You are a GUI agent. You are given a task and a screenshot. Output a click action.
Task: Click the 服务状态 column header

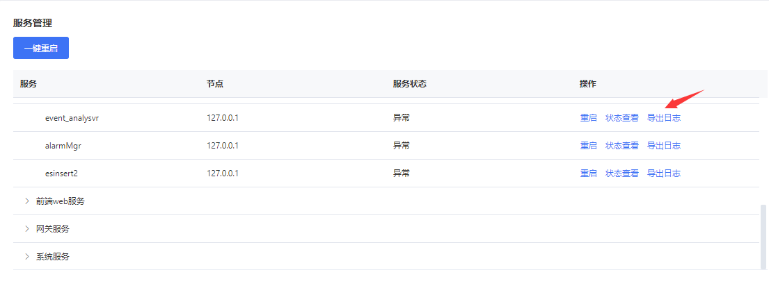409,84
